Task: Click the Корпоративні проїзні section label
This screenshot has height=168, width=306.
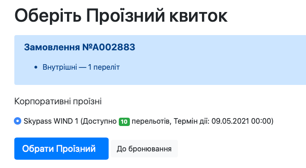Action: coord(58,102)
